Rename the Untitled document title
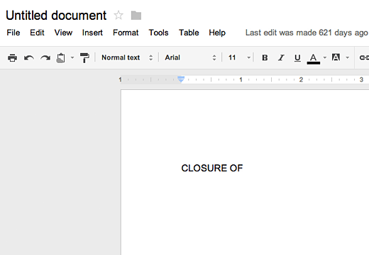 tap(56, 16)
